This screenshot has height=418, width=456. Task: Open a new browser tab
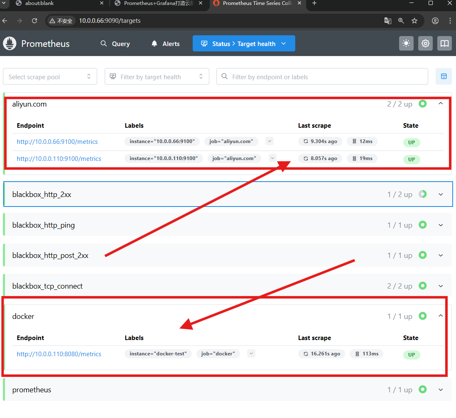pos(314,3)
